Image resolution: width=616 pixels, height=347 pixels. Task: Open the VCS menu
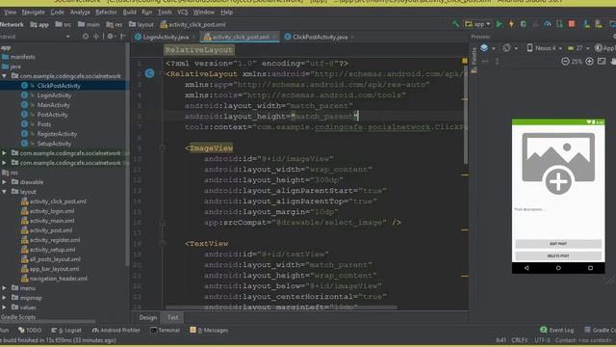pyautogui.click(x=182, y=13)
